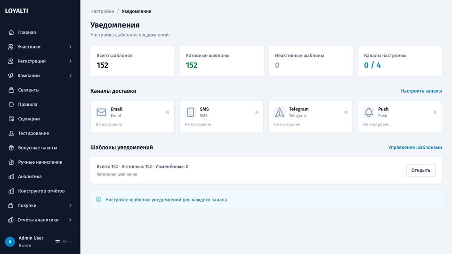The height and width of the screenshot is (254, 452).
Task: Click the Бонусные пакеты gift icon
Action: coord(11,147)
